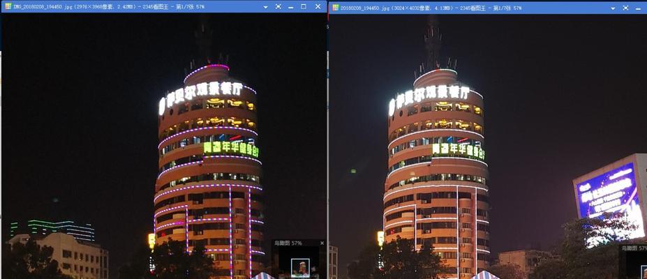The height and width of the screenshot is (279, 647).
Task: Click the '鸟瞰图 57%' label in left window
Action: point(288,243)
